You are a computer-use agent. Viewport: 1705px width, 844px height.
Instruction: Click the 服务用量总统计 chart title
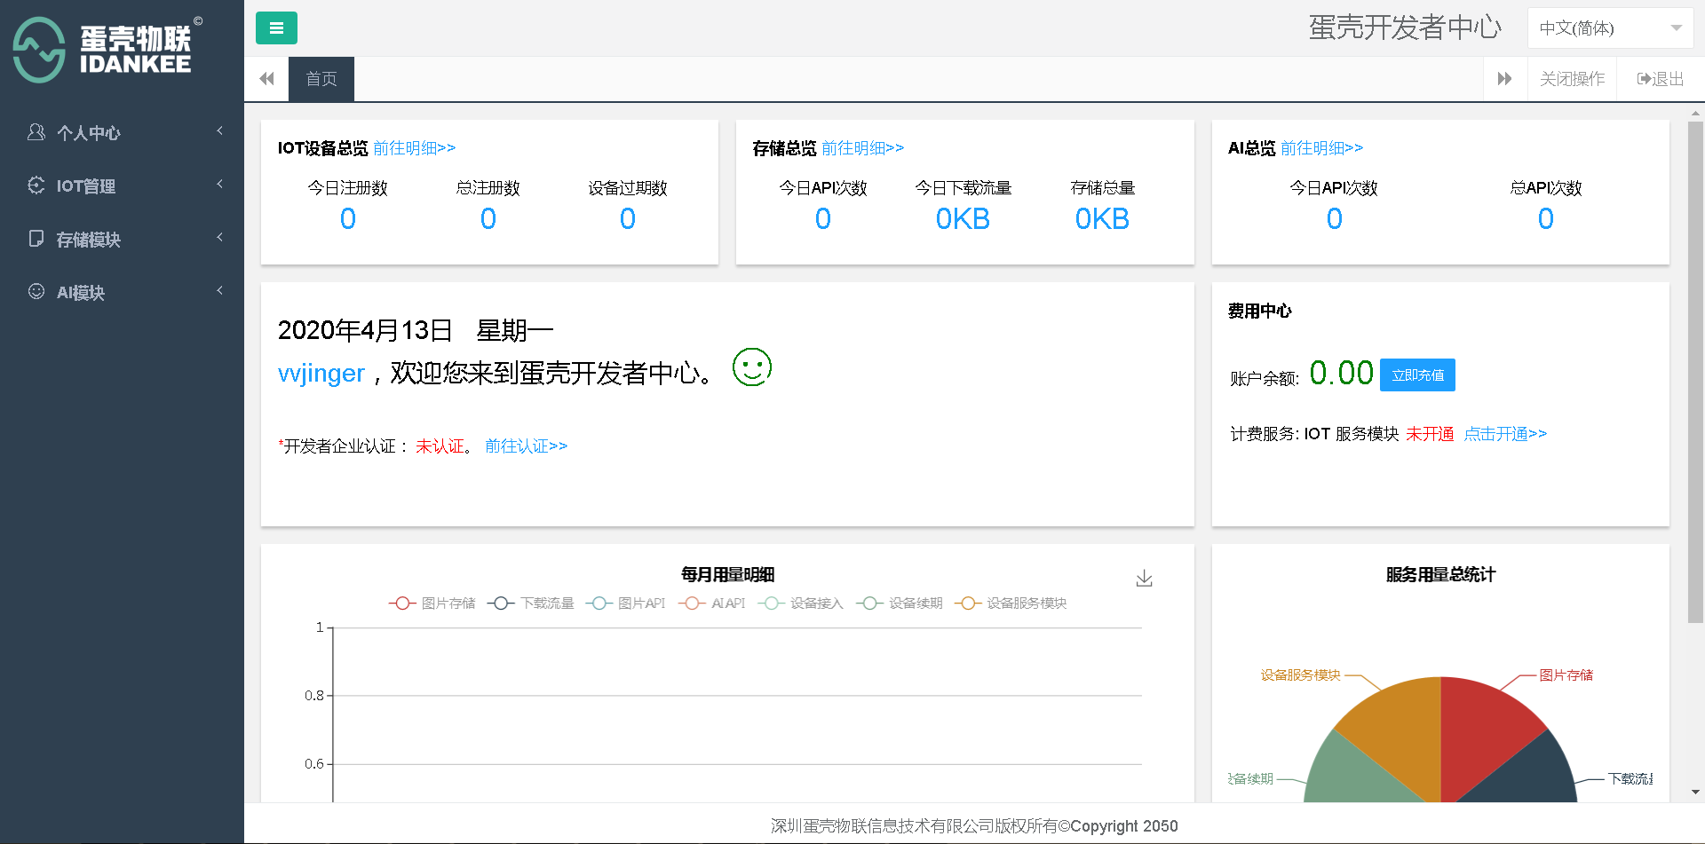point(1440,575)
